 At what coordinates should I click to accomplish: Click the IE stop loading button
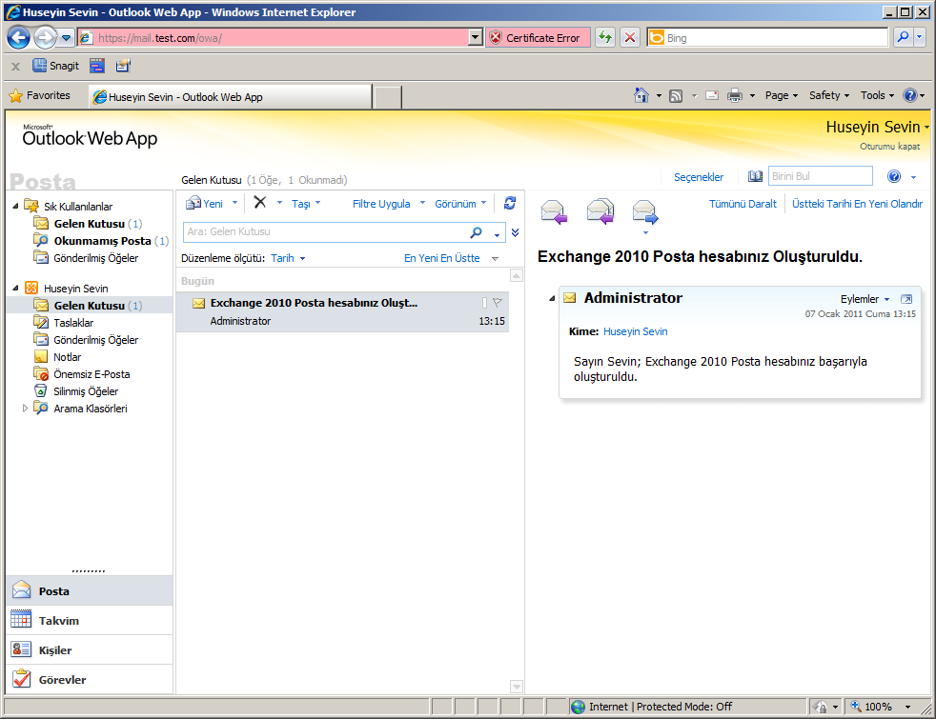(x=630, y=37)
